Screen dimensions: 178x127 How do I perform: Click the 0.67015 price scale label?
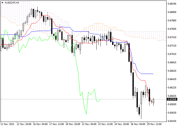[172, 54]
